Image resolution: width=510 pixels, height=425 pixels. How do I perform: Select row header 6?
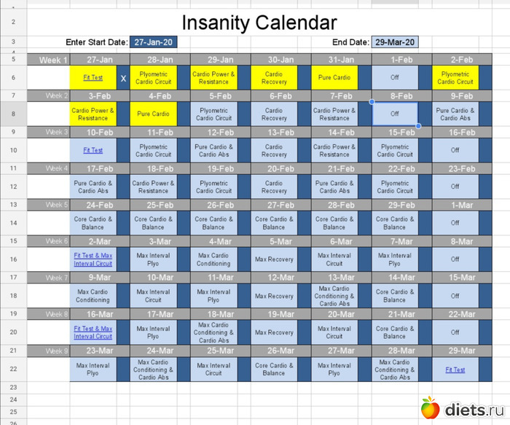tap(13, 77)
